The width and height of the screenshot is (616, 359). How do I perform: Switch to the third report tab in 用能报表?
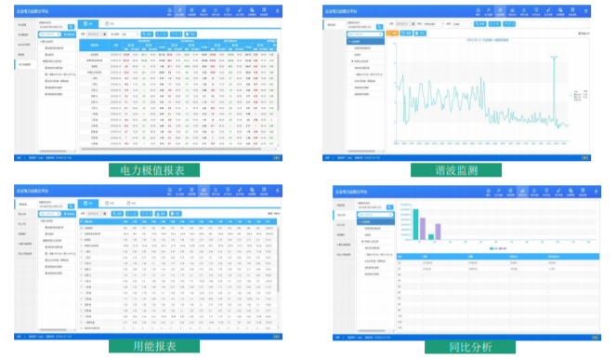click(131, 204)
